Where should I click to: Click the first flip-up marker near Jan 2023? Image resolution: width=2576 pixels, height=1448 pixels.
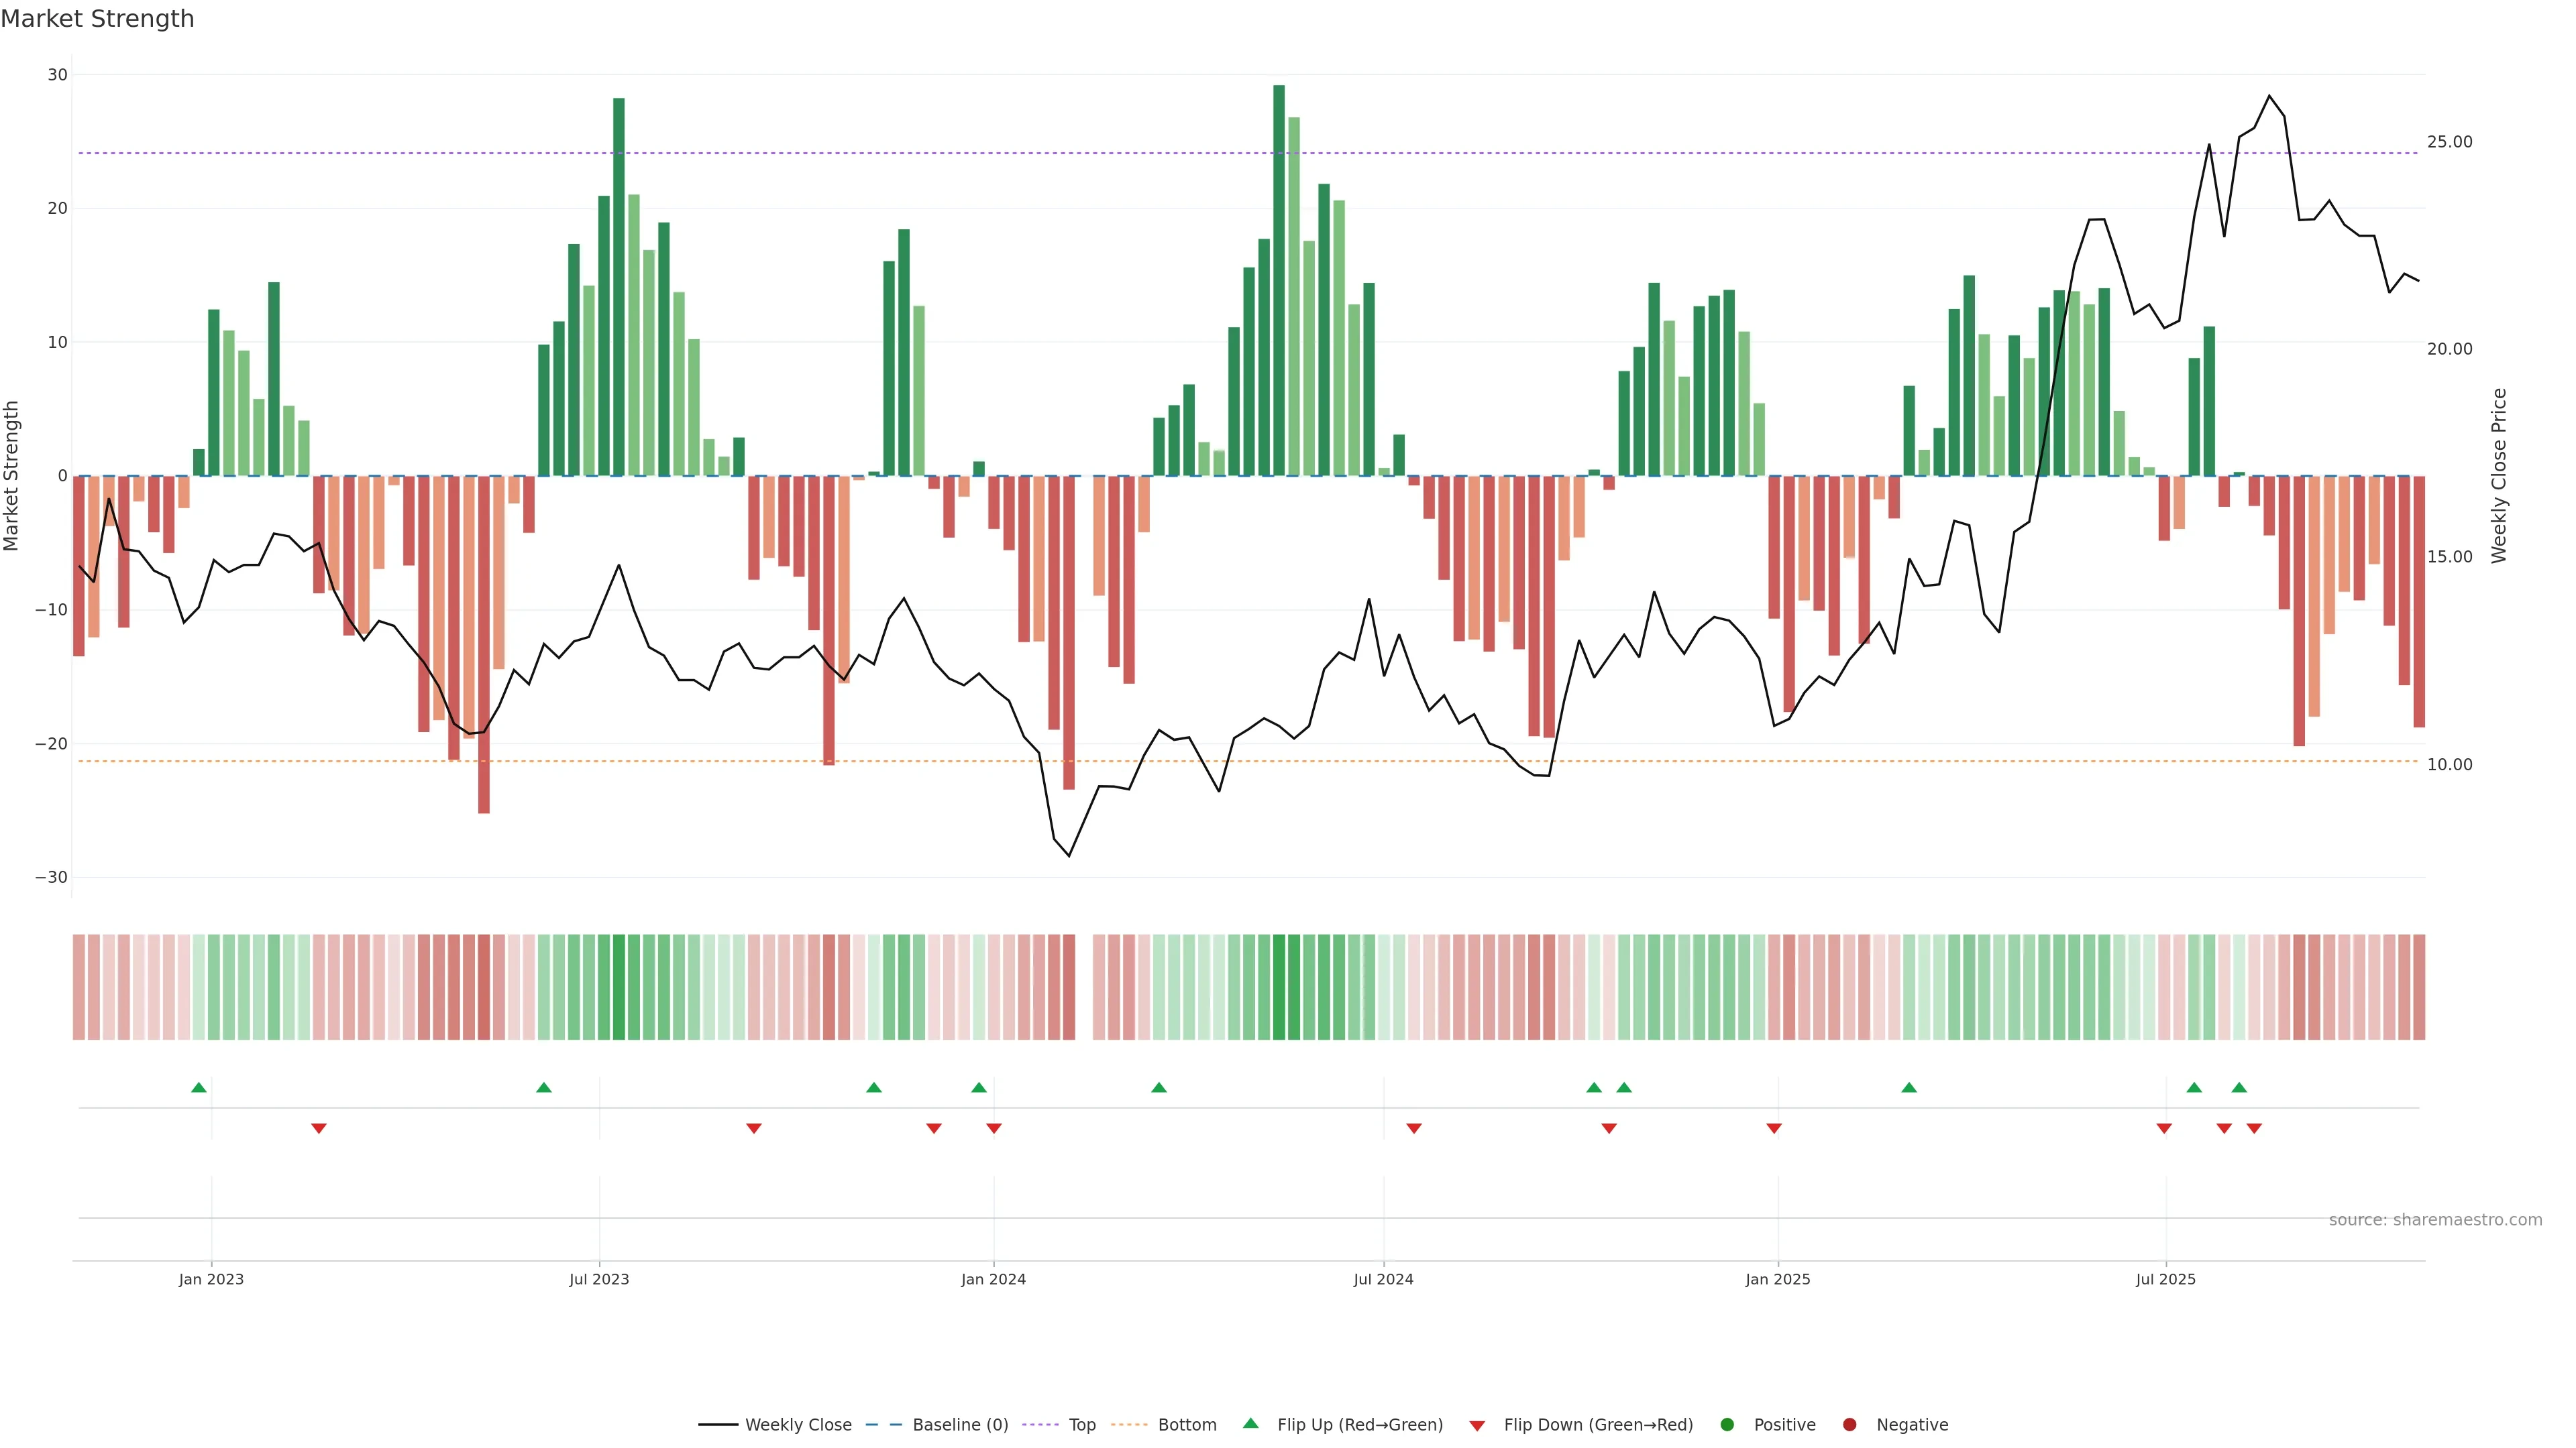(199, 1087)
